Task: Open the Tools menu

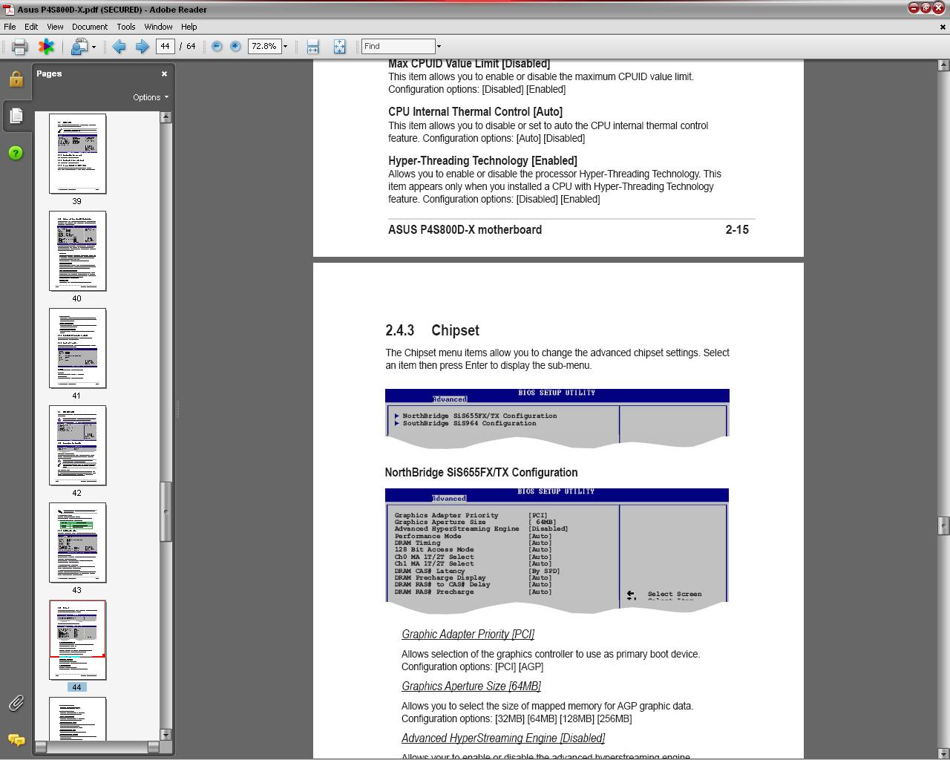Action: tap(126, 27)
